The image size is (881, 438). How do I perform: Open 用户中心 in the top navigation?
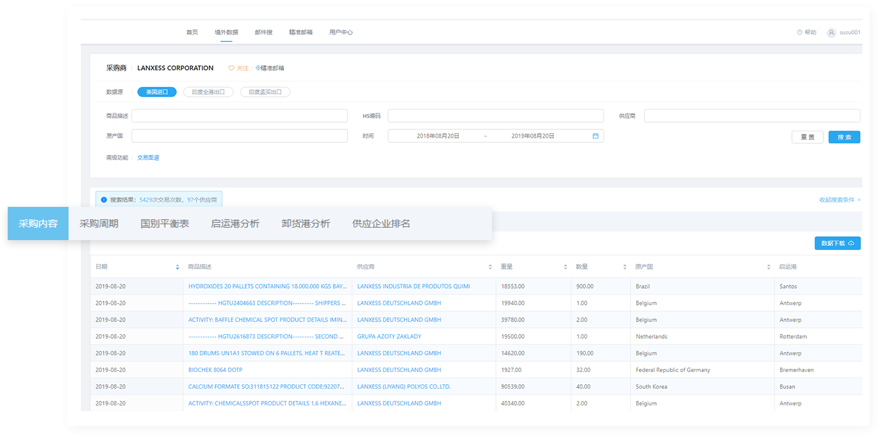click(341, 32)
